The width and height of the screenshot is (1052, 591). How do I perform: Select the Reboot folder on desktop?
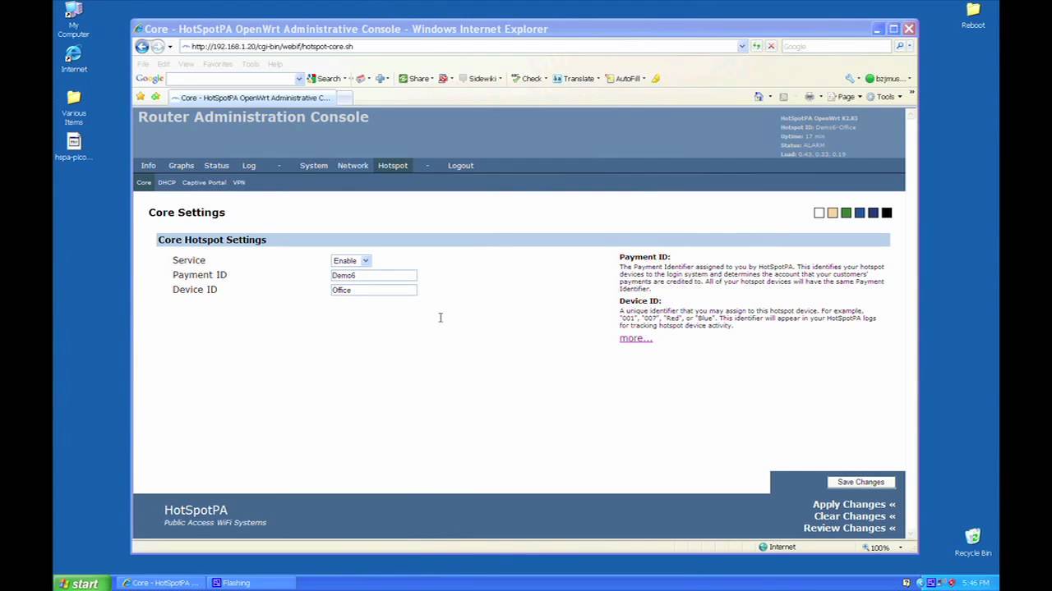point(973,16)
